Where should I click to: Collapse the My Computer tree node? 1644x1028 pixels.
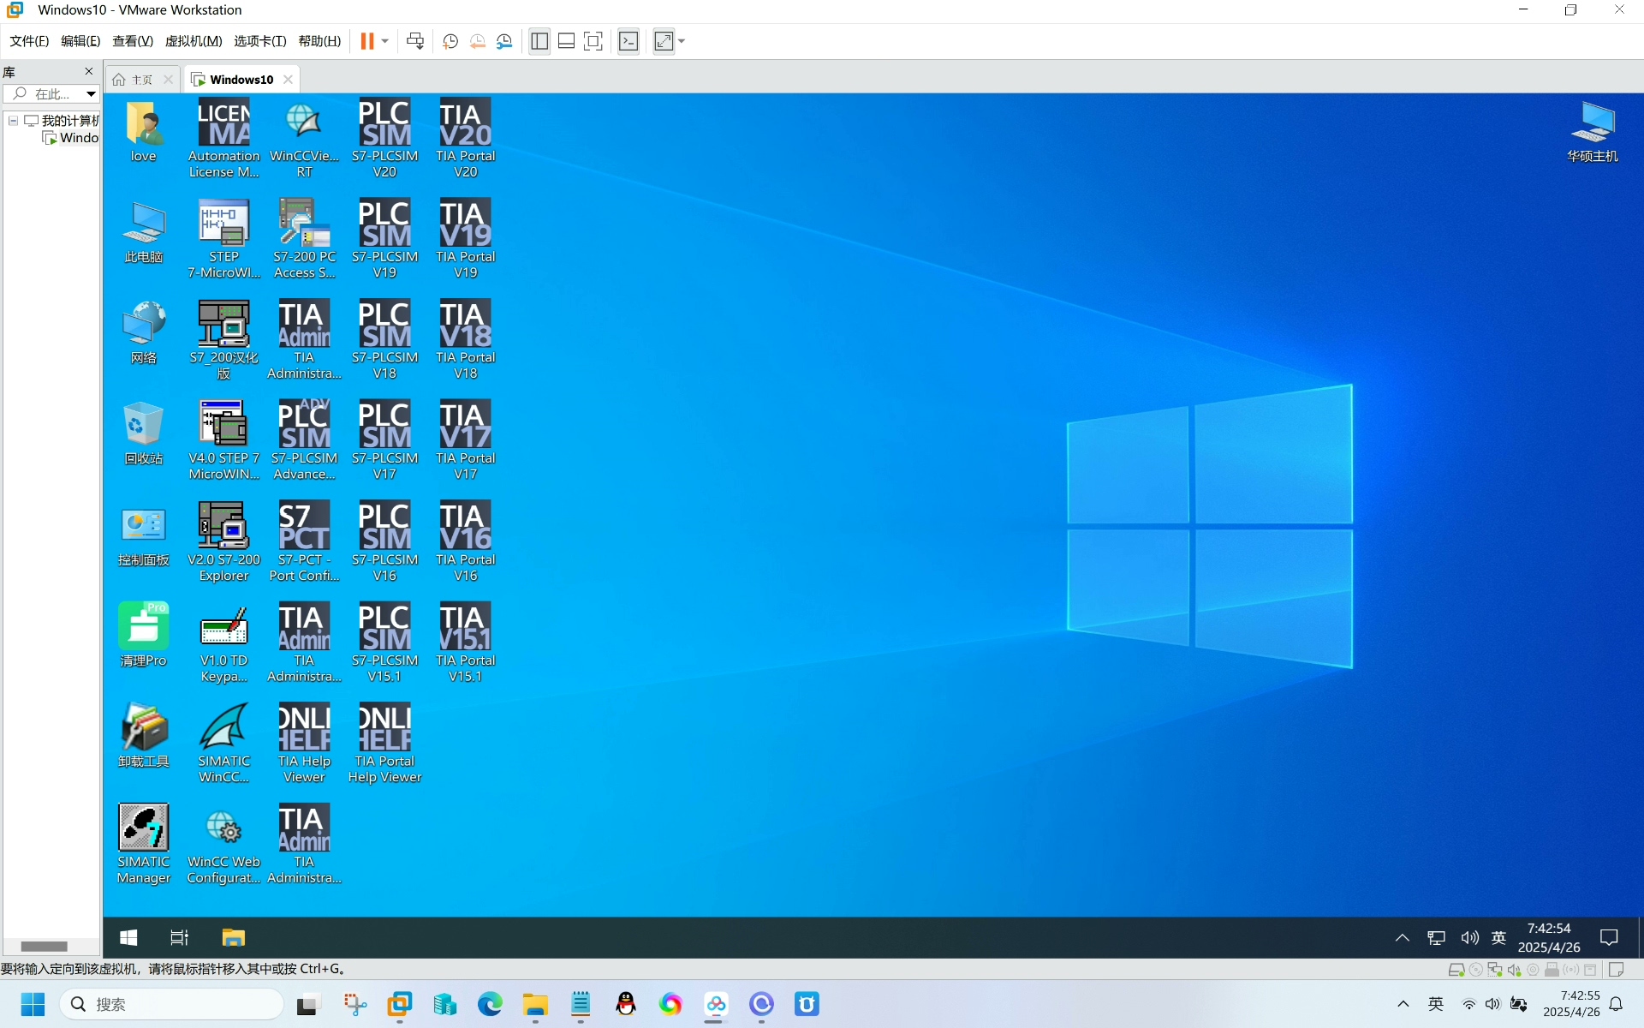tap(14, 121)
